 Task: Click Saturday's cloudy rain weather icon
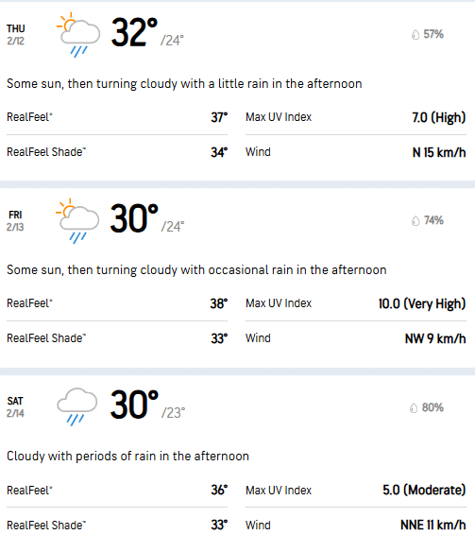(77, 406)
